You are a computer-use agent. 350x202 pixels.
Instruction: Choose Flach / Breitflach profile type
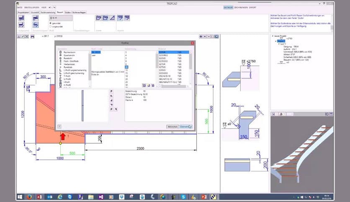click(71, 61)
